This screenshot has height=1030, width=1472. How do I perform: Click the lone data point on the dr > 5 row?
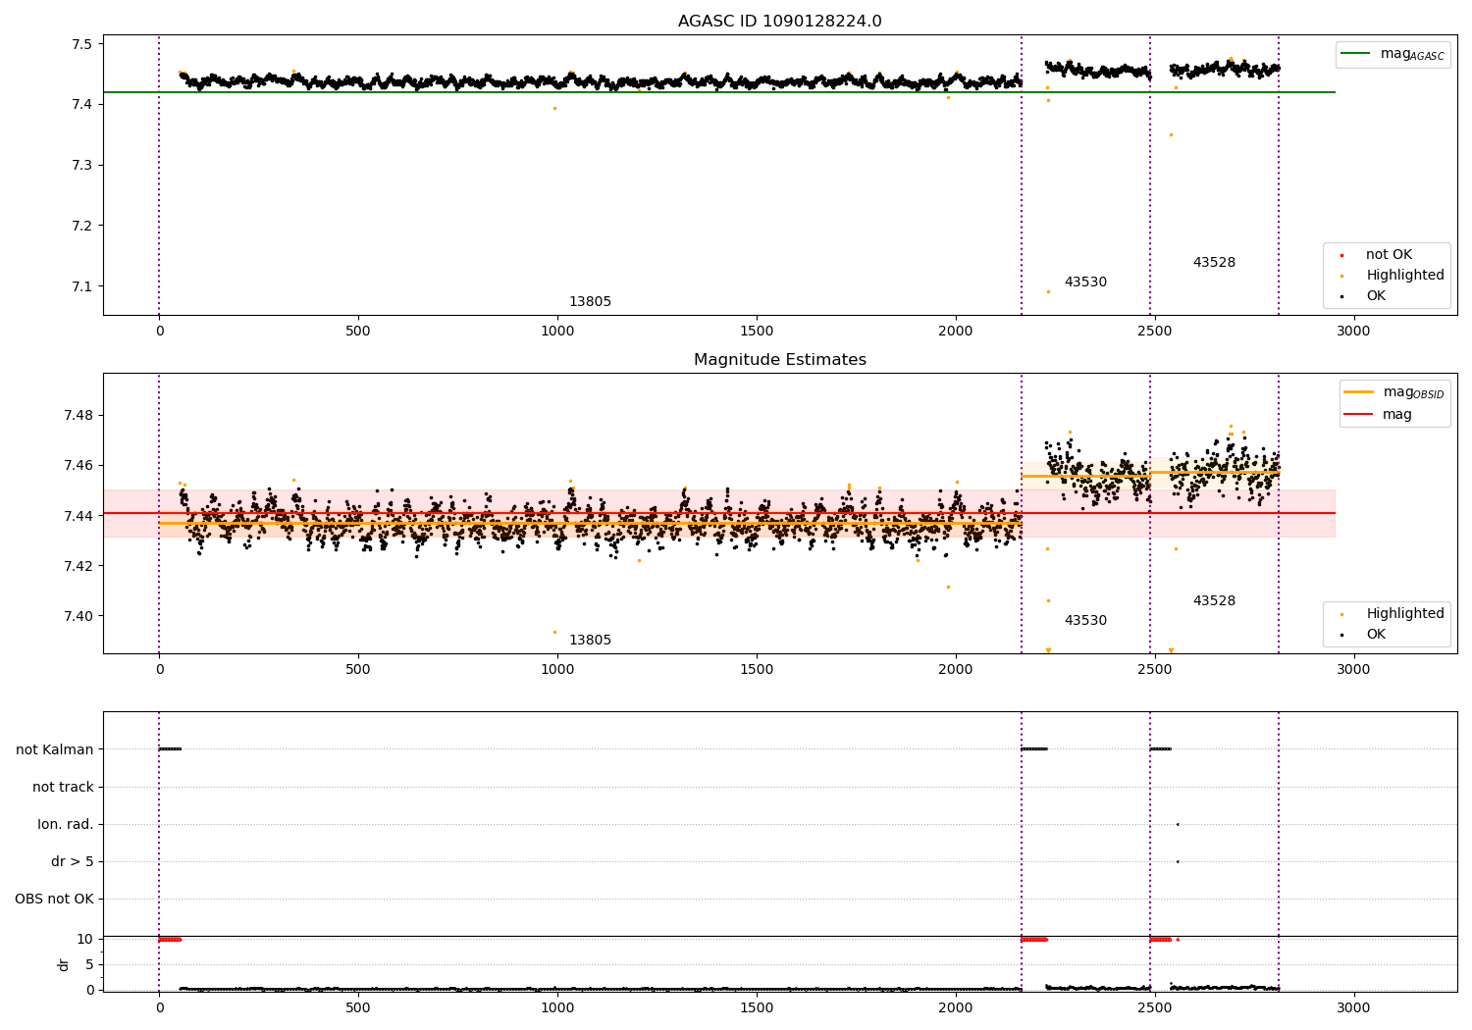pyautogui.click(x=1178, y=861)
